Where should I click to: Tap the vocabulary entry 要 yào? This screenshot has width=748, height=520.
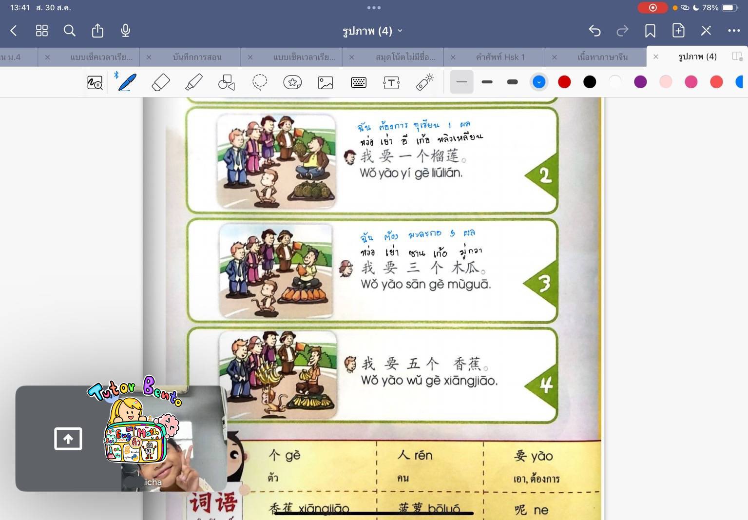pos(533,456)
